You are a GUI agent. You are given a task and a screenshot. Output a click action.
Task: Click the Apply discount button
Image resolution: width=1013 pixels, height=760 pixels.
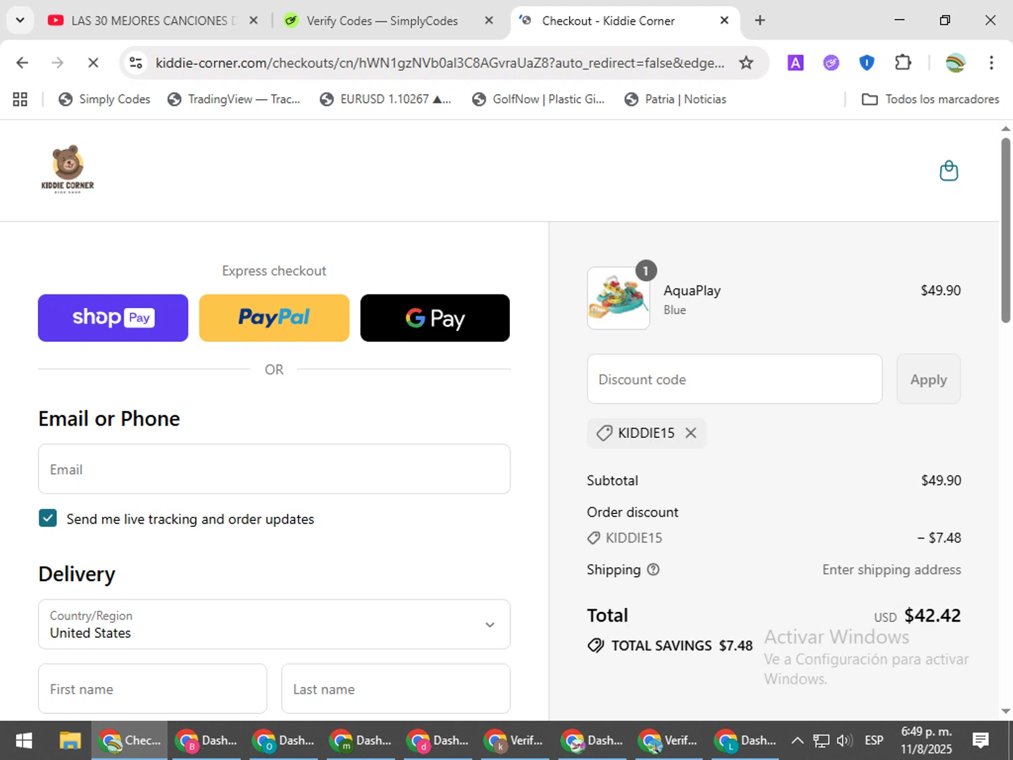click(929, 379)
